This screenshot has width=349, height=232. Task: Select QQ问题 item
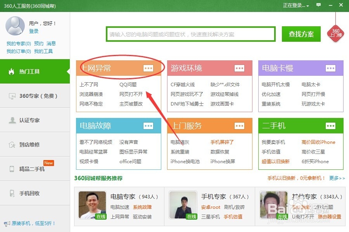128,85
